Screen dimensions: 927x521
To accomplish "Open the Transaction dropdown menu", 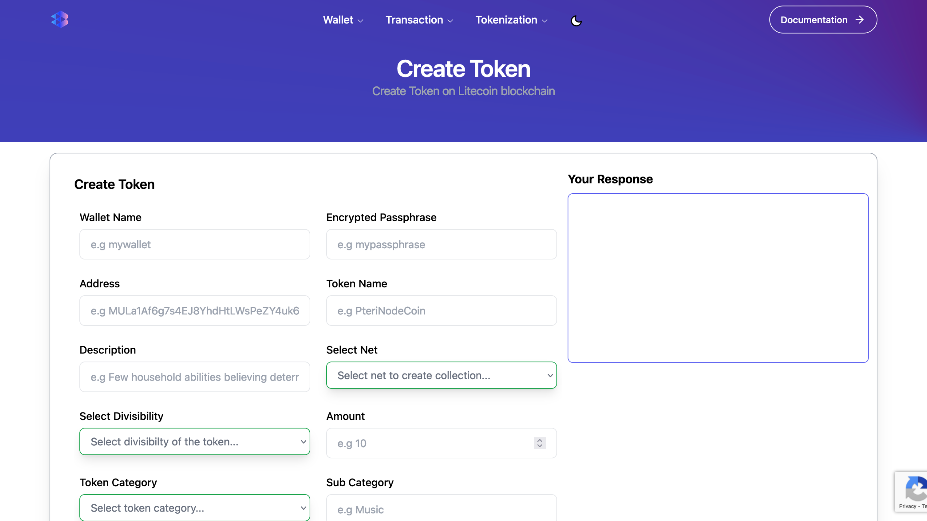I will (x=415, y=20).
